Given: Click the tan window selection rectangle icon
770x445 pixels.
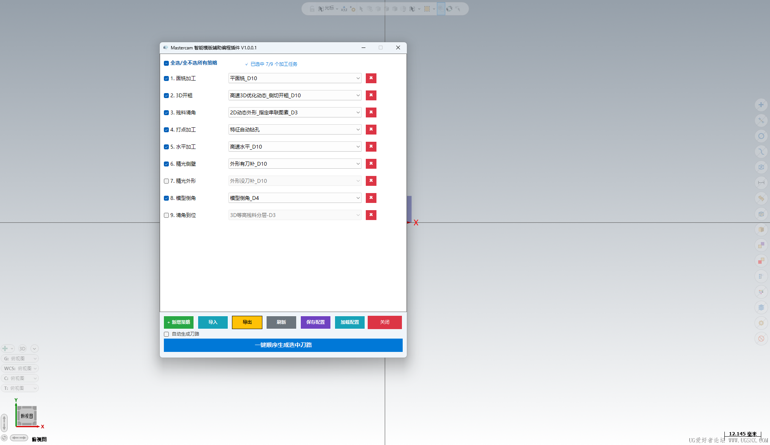Looking at the screenshot, I should tap(427, 9).
